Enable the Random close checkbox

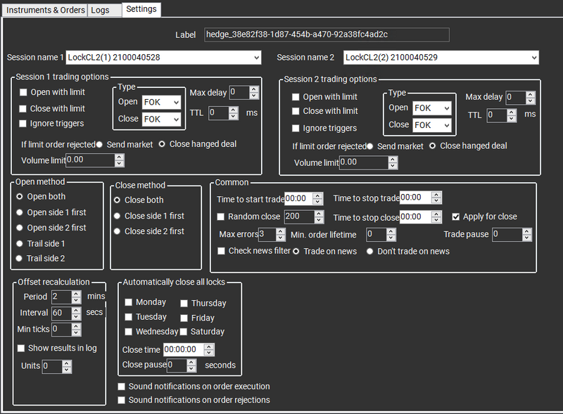[222, 216]
